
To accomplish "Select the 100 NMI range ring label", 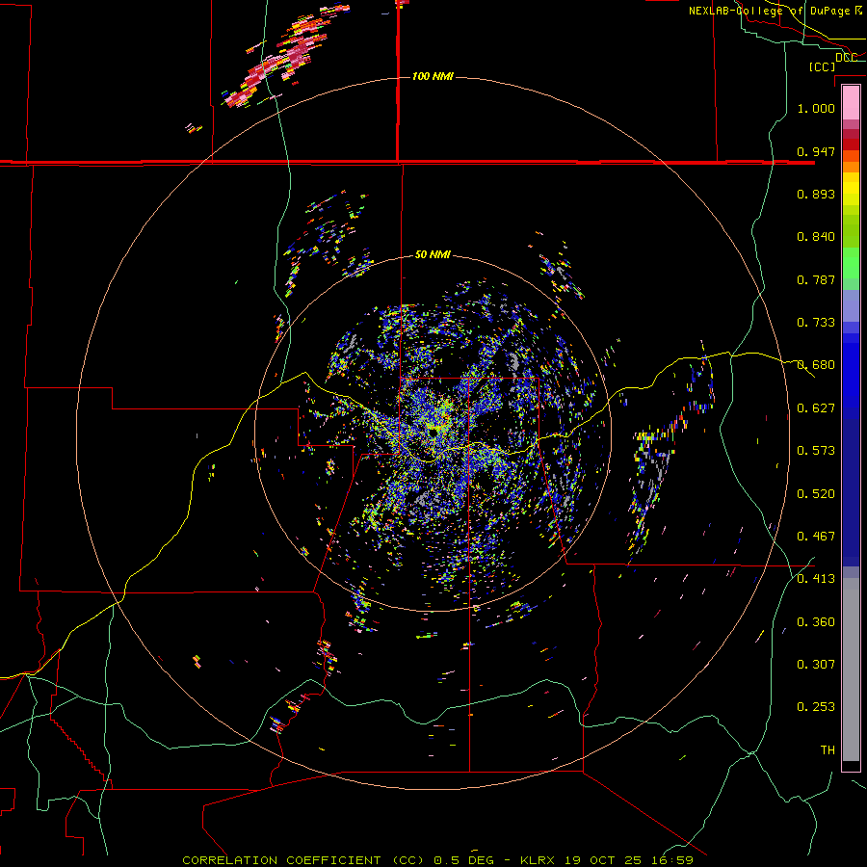I will (433, 76).
